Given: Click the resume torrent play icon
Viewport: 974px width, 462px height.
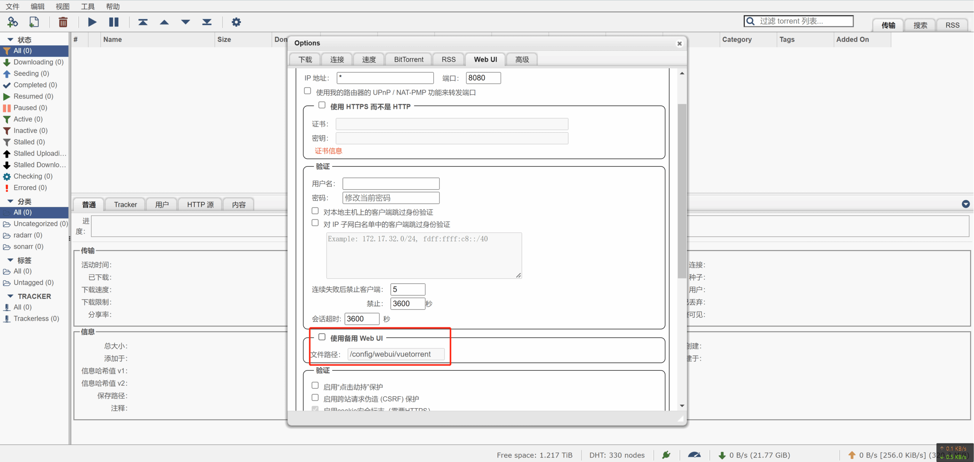Looking at the screenshot, I should point(92,22).
